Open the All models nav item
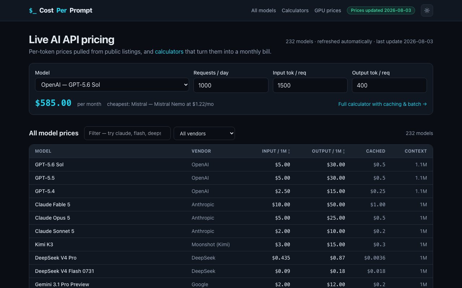 coord(263,10)
